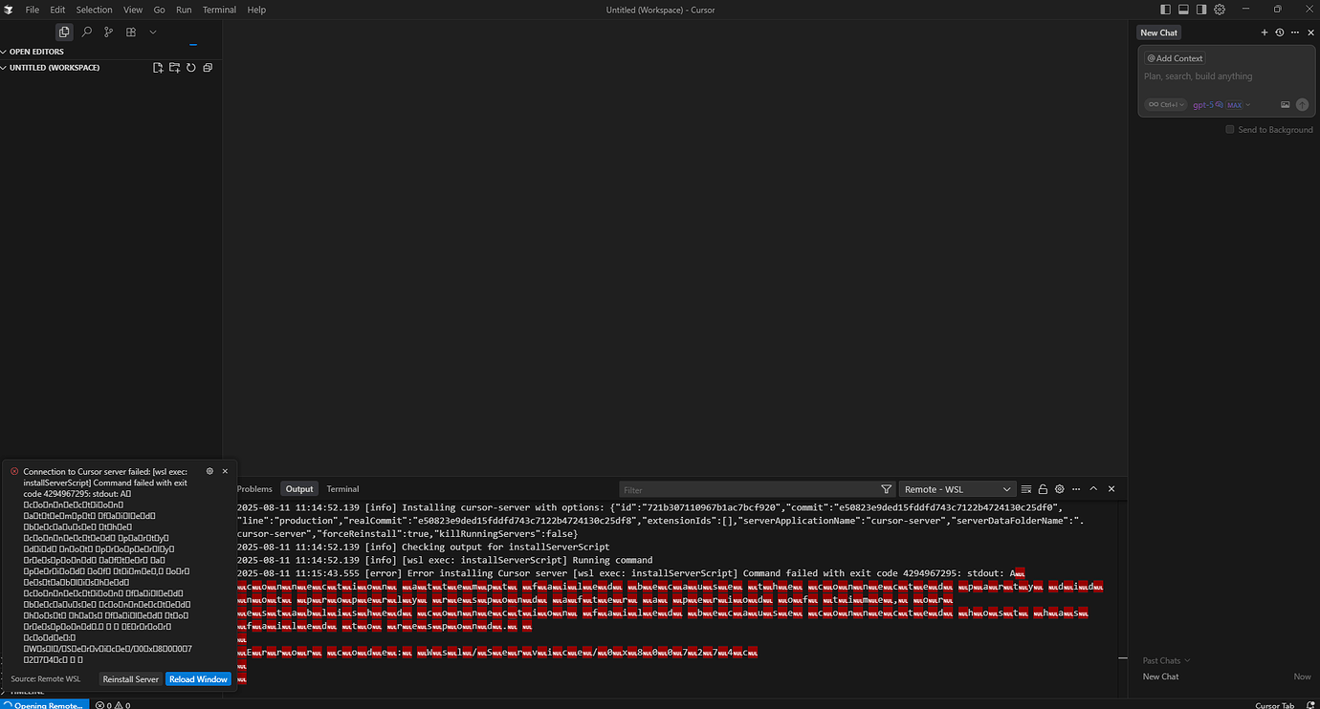Attach an image in the chat input

[1285, 104]
